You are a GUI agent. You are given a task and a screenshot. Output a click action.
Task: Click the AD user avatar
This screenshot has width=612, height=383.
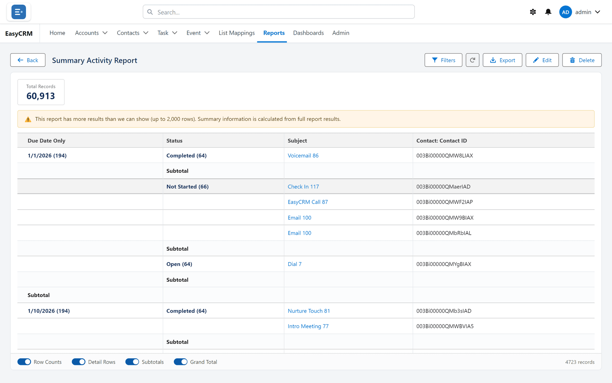coord(565,12)
